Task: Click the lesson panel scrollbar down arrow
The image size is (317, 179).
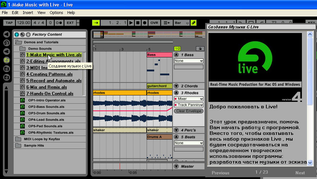Action: coord(310,162)
